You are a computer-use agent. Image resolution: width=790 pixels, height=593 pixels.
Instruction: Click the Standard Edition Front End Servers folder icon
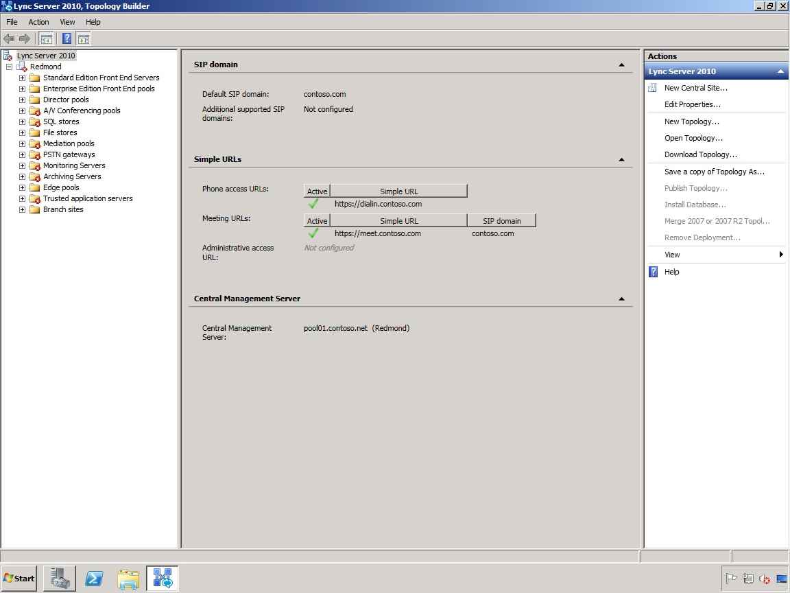(x=35, y=78)
